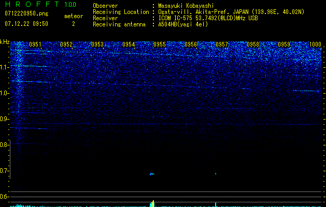Click the cyan power spike below 0957
Image resolution: width=326 pixels, height=207 pixels.
click(216, 204)
